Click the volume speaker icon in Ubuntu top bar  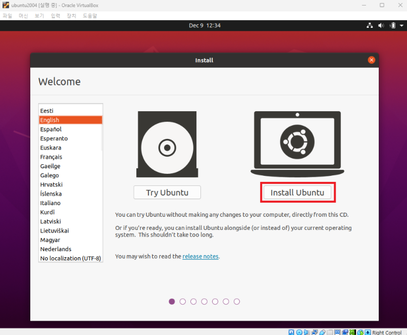point(381,25)
